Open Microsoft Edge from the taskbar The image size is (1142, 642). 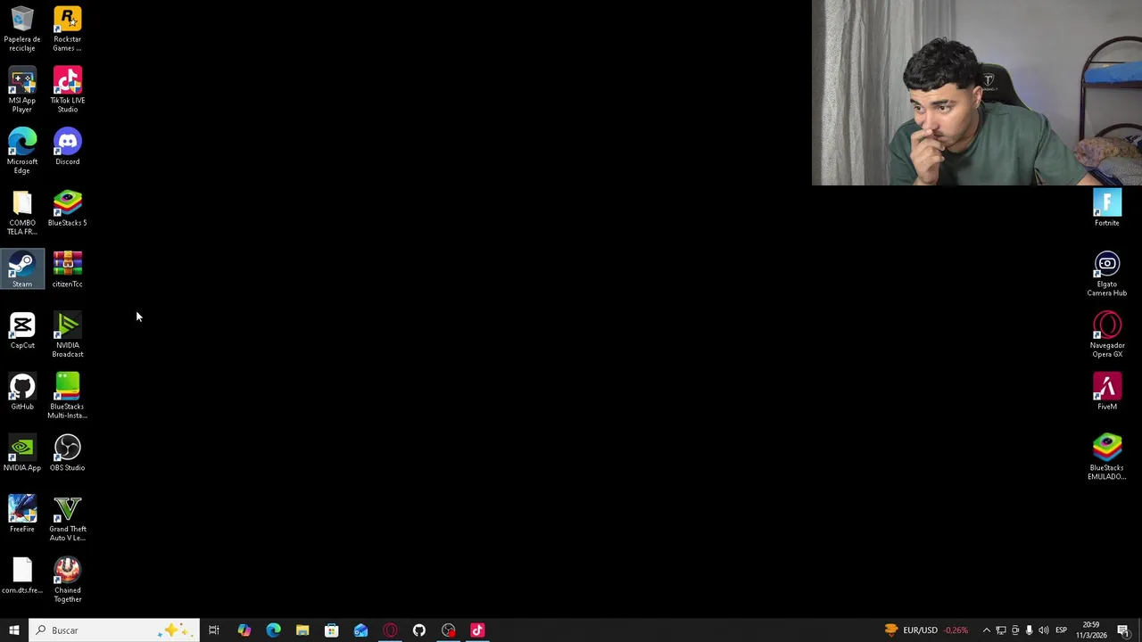pos(273,630)
